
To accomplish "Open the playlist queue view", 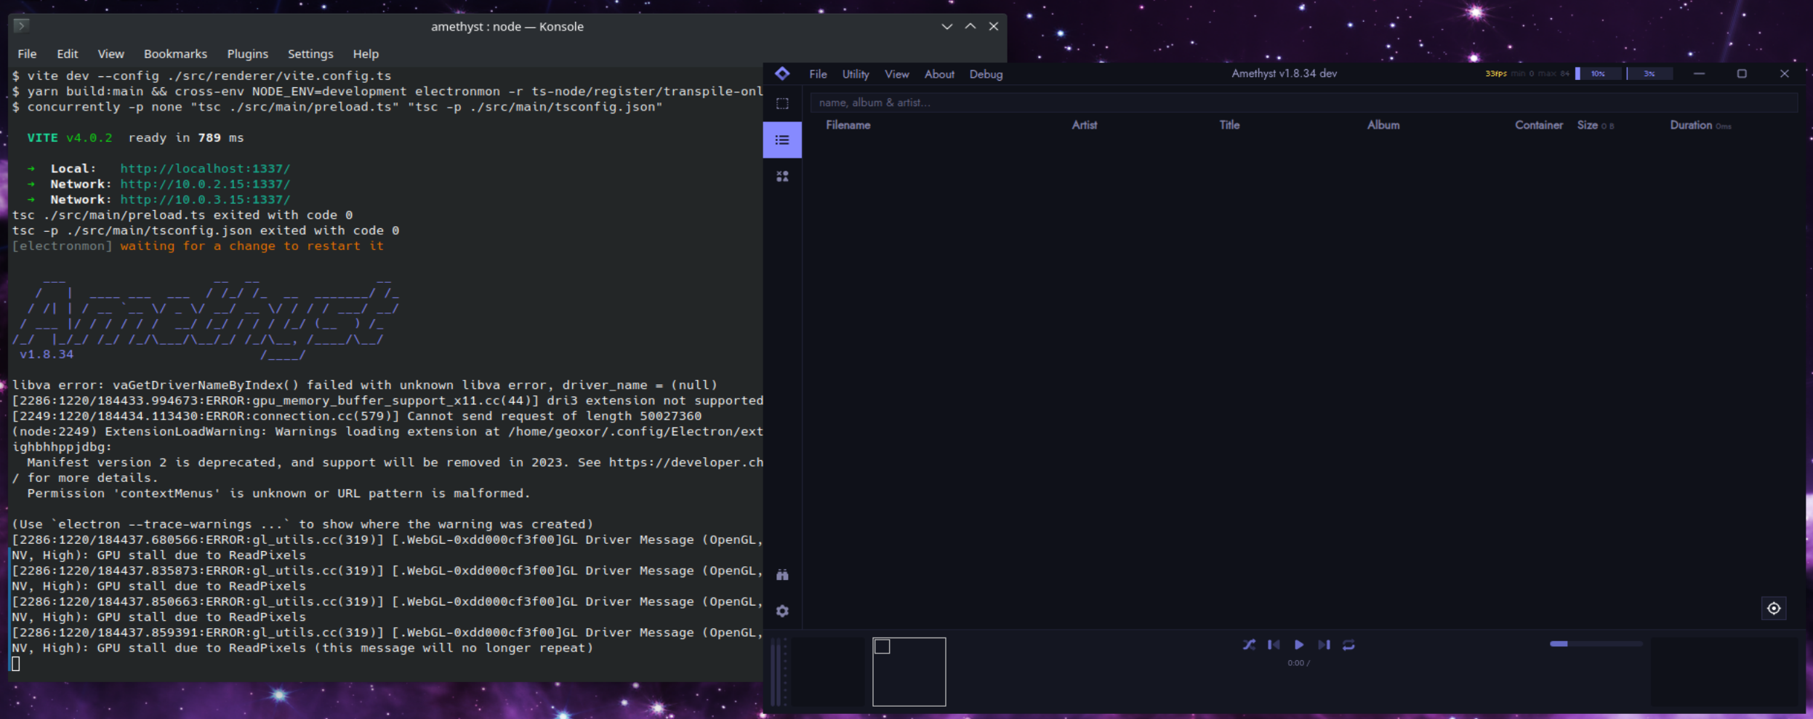I will 783,140.
